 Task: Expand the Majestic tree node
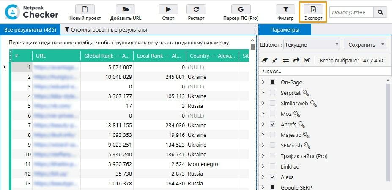pos(263,135)
